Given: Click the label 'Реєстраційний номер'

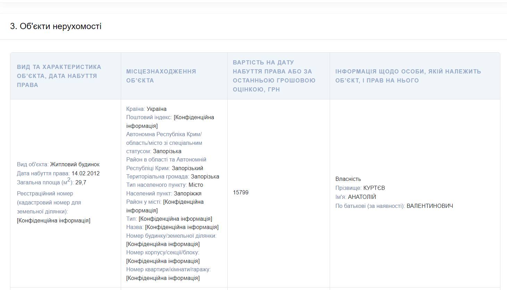Looking at the screenshot, I should [x=45, y=193].
